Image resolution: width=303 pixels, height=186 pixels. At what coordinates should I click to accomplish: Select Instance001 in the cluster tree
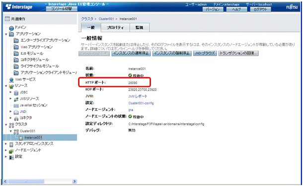[x=33, y=137]
